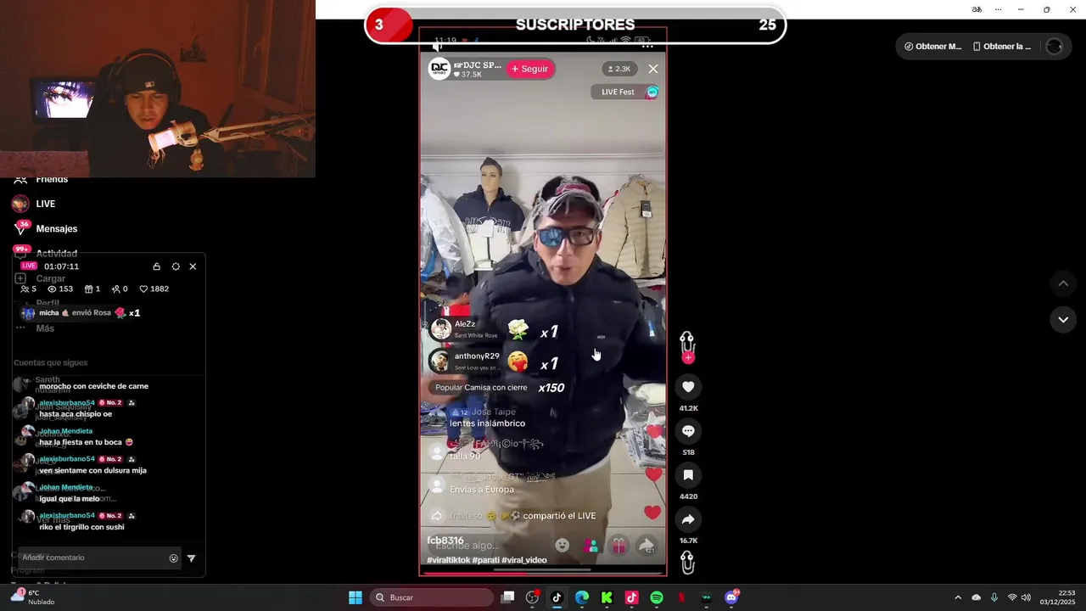Click the hashtag #viral_video under the video
This screenshot has height=611, width=1086.
click(x=524, y=560)
